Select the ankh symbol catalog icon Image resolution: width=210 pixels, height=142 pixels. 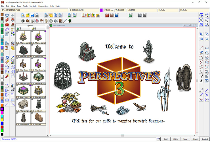(46, 21)
